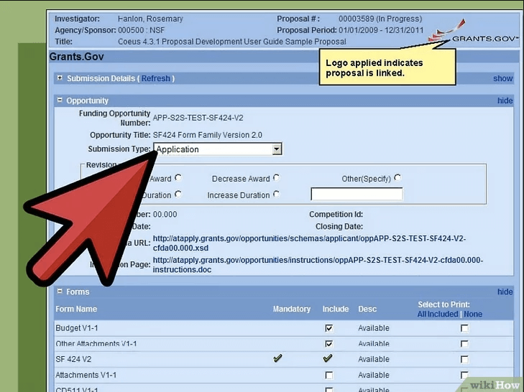Click the Include checkmark for SF 424 V2
Screen dimensions: 524x392
(x=328, y=358)
